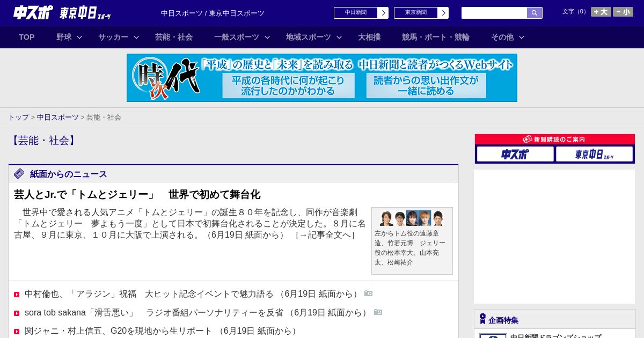Click the 新聞購読のご案内 header icon
Viewport: 644px width, 338px height.
tap(528, 139)
